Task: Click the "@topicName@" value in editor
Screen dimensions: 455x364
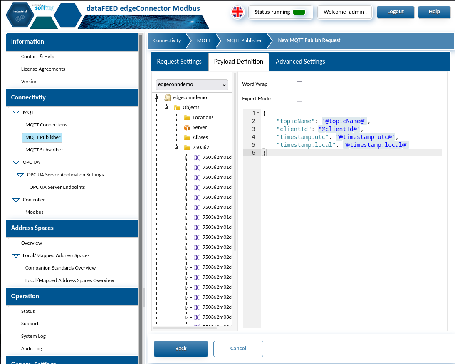Action: click(344, 121)
